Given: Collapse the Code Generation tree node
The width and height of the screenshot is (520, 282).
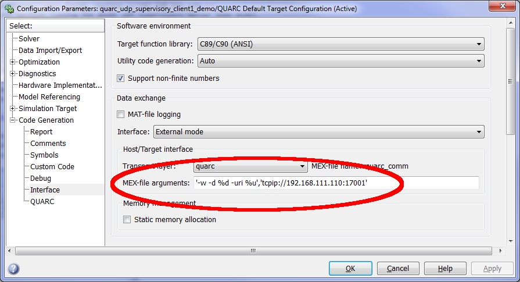Looking at the screenshot, I should [x=13, y=120].
